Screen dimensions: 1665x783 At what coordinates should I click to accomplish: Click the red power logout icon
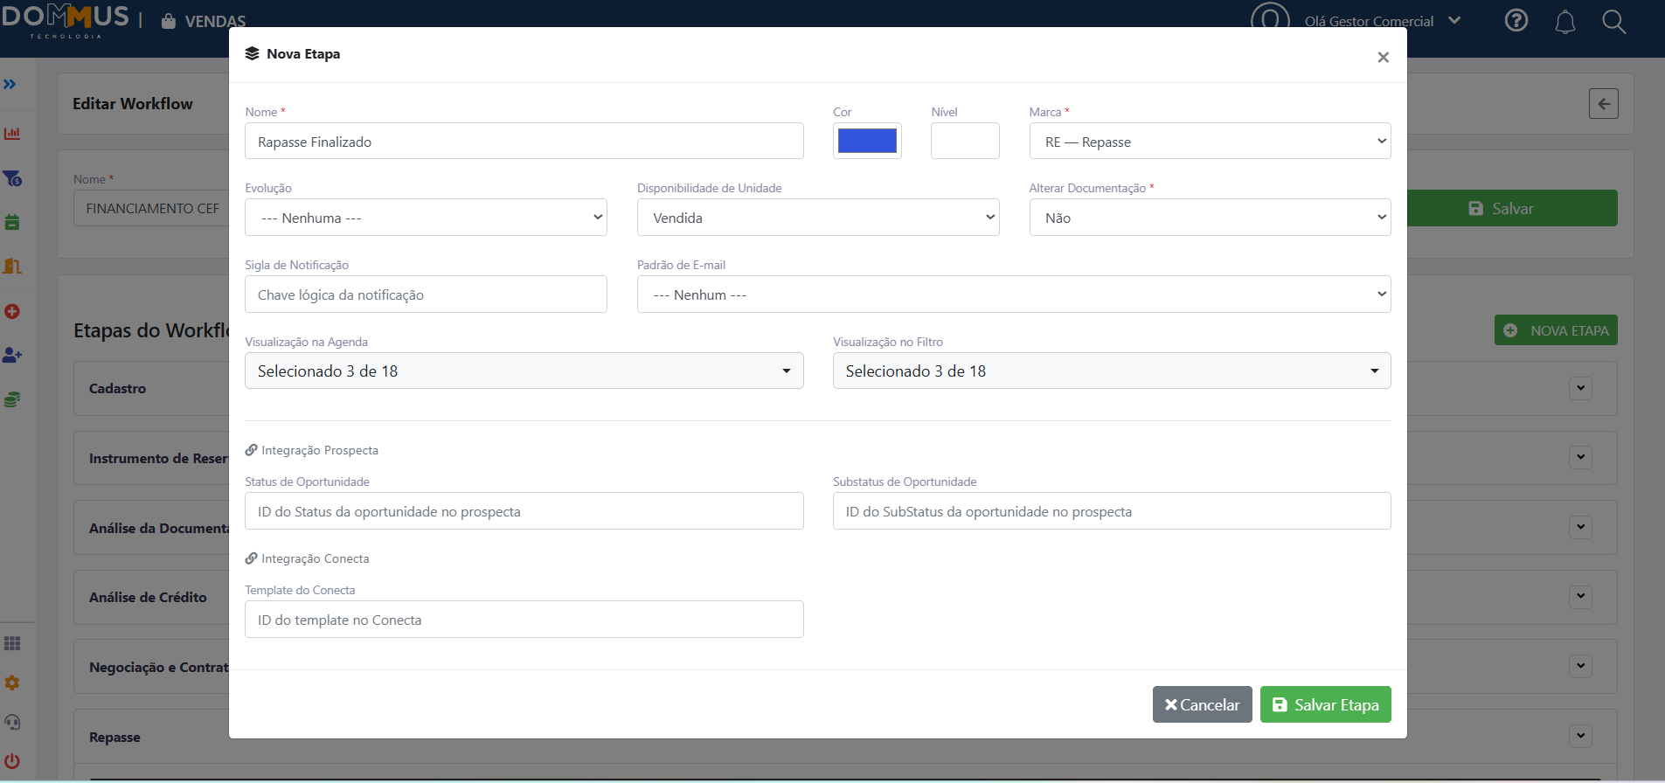click(12, 760)
